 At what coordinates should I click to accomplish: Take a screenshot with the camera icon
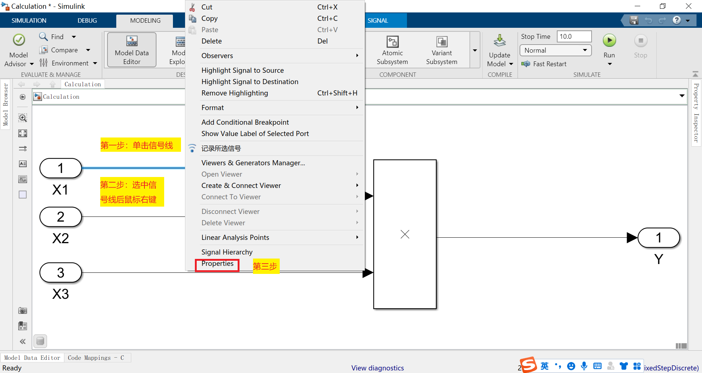(23, 310)
